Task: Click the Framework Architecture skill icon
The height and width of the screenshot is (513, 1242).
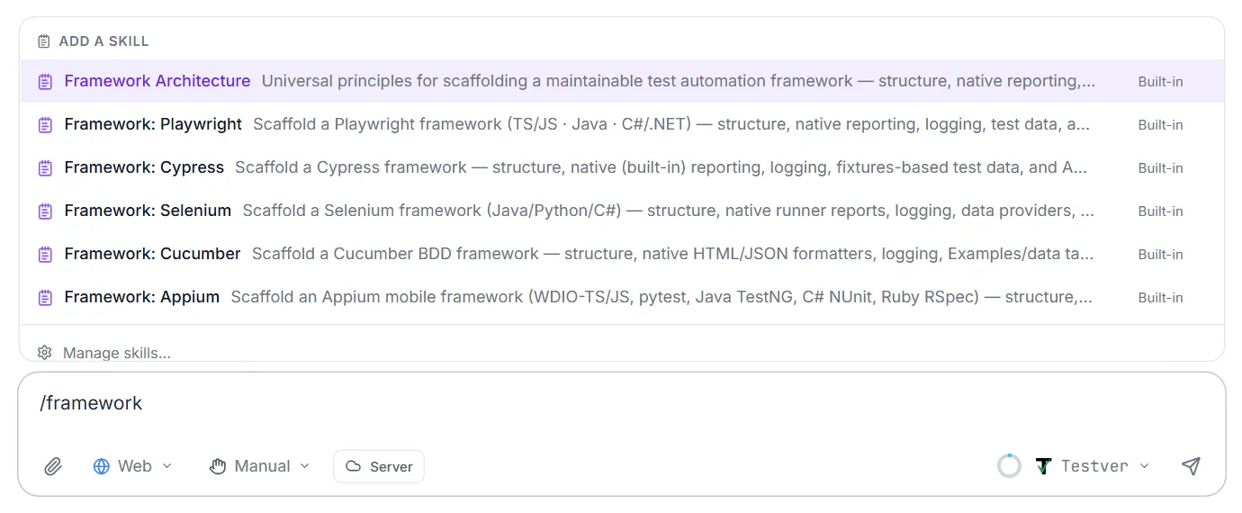Action: (x=45, y=82)
